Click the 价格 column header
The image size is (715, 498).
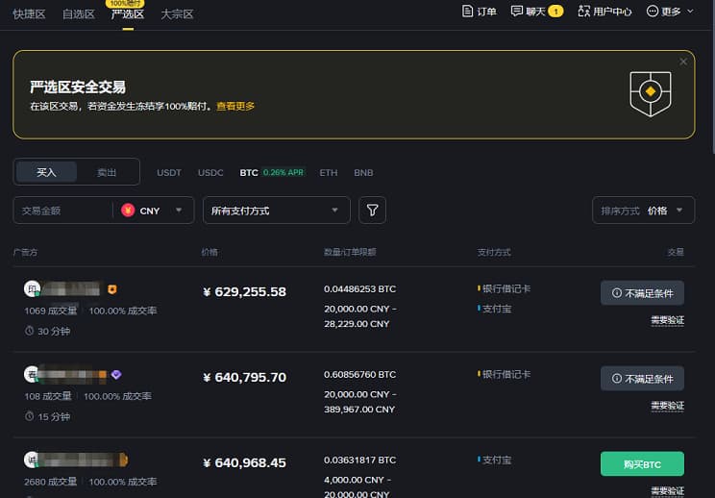[210, 252]
